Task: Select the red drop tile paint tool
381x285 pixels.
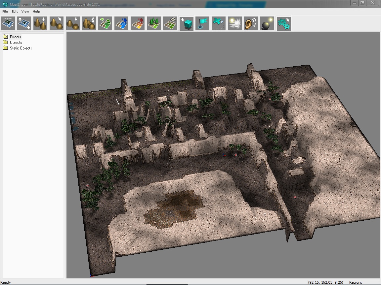Action: (138, 23)
